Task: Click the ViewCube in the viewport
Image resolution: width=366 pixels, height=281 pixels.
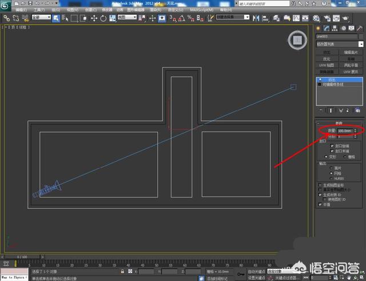Action: click(x=297, y=40)
